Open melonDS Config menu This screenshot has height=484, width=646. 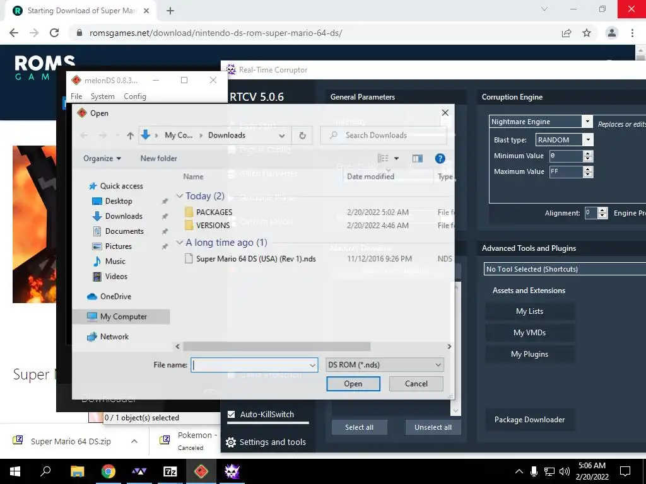pyautogui.click(x=135, y=96)
